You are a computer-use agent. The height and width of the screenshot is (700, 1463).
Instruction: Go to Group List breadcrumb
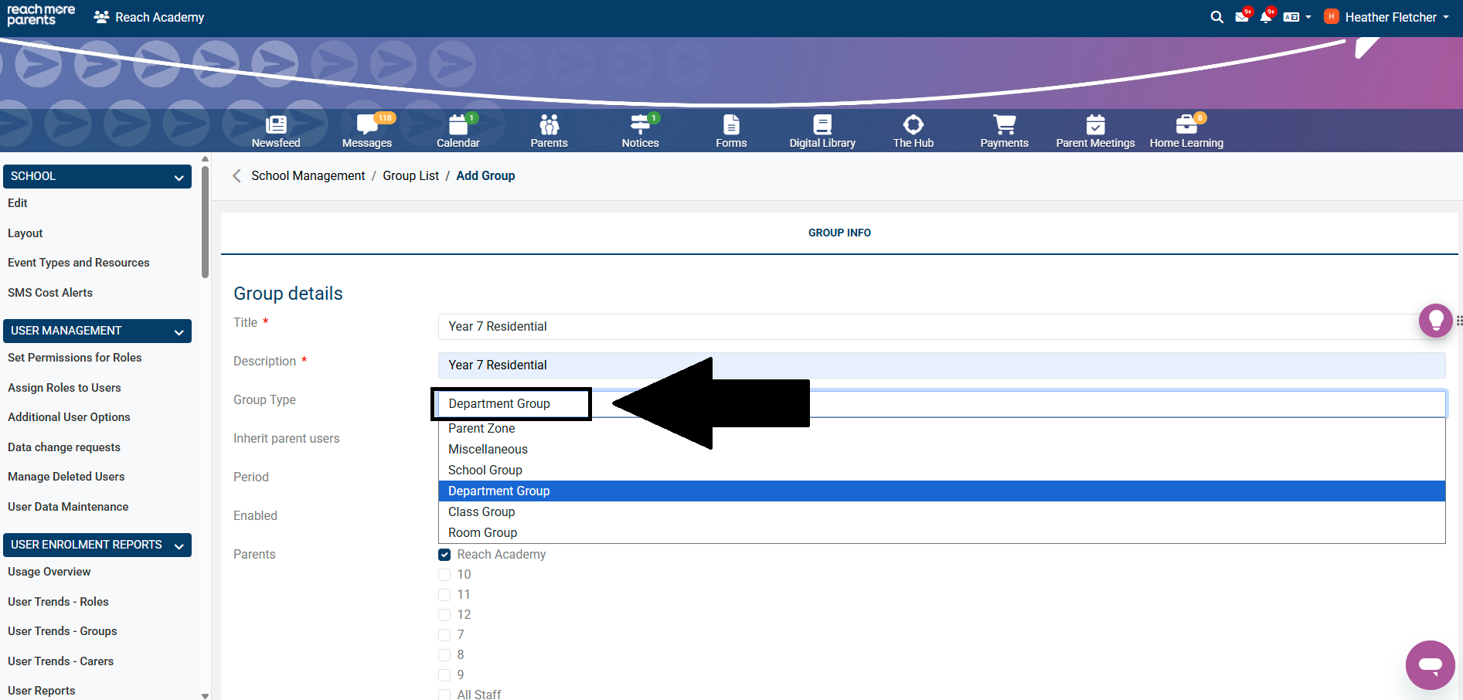coord(410,176)
